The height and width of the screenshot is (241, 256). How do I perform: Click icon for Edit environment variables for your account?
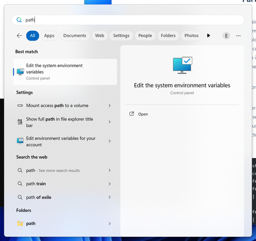20,141
